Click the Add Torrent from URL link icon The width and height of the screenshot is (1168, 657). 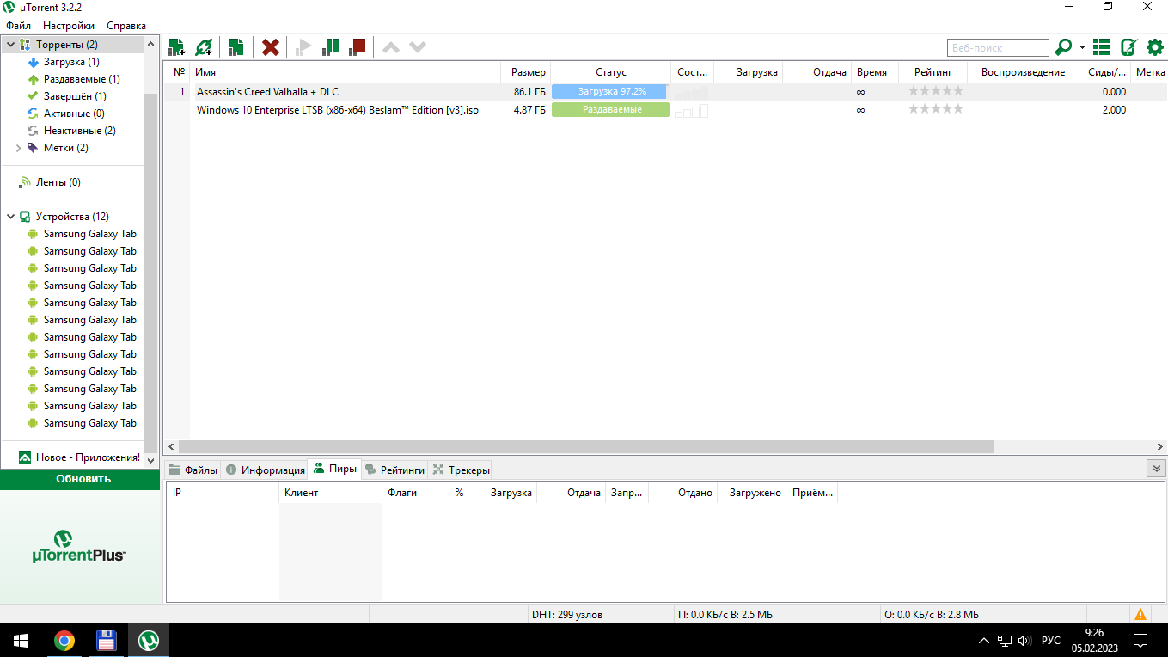[204, 47]
